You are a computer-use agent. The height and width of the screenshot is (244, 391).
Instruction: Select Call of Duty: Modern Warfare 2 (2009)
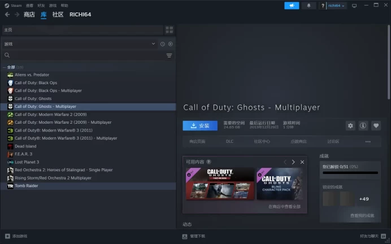(51, 115)
